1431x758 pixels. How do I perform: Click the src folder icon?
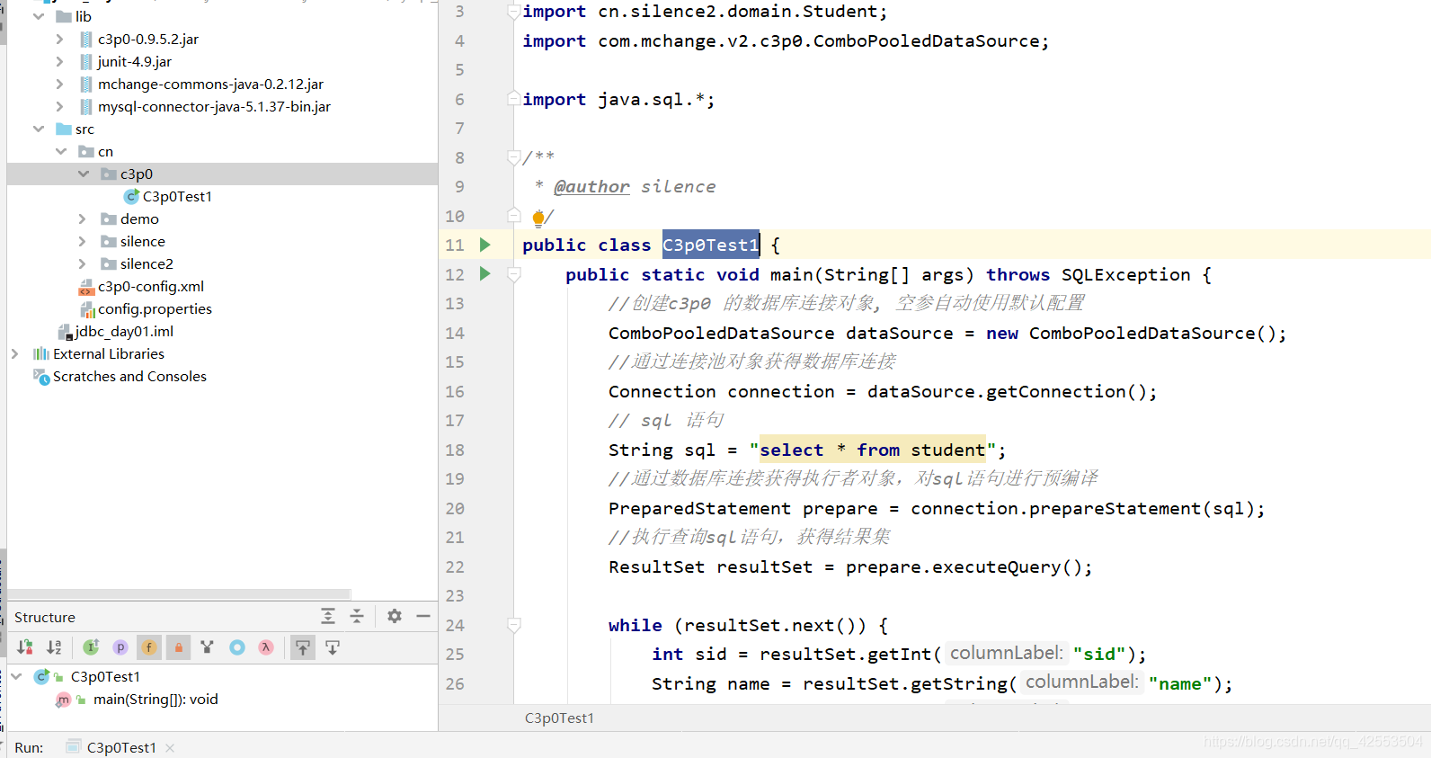click(64, 129)
